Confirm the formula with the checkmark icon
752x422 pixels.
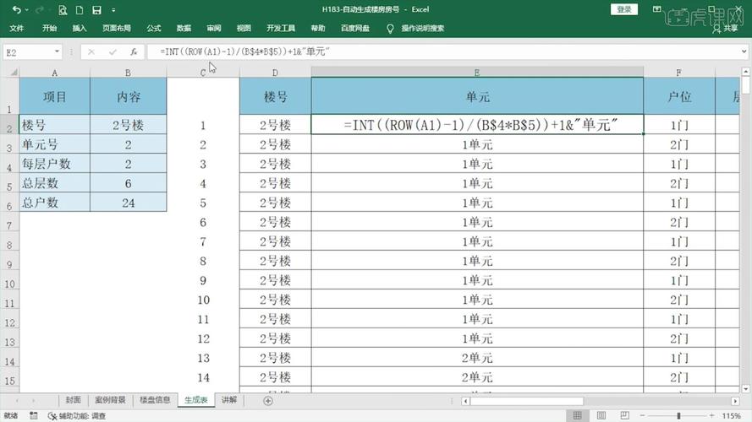[x=113, y=51]
